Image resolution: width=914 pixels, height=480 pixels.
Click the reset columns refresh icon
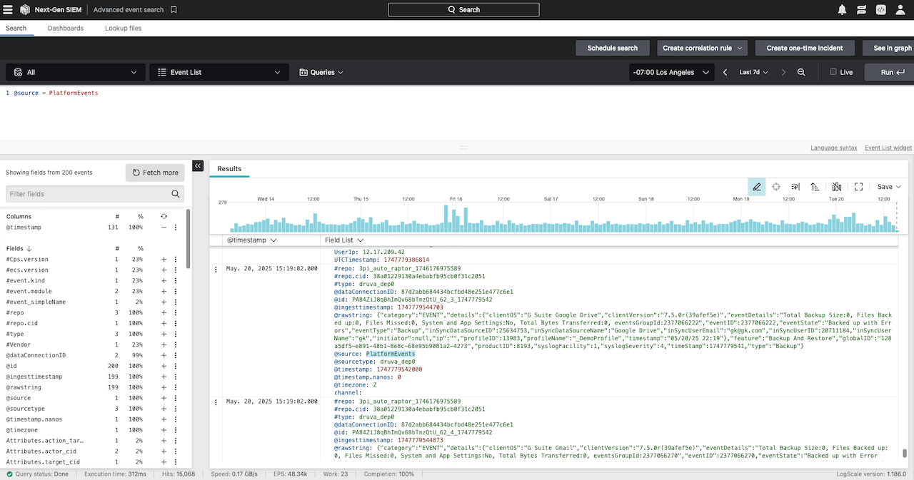(164, 216)
